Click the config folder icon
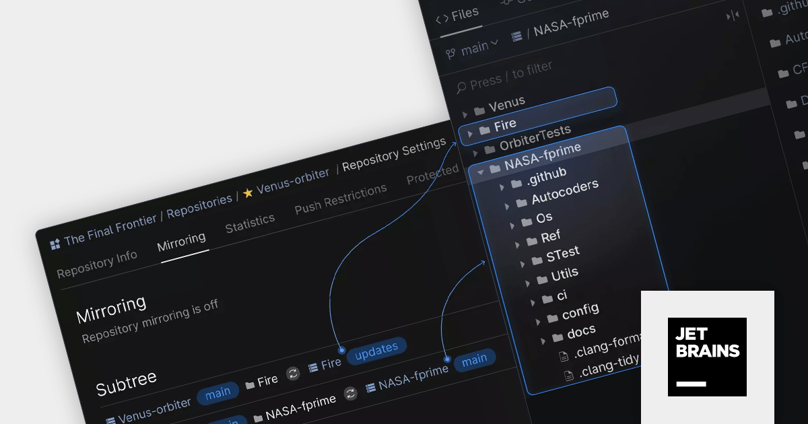 [552, 318]
